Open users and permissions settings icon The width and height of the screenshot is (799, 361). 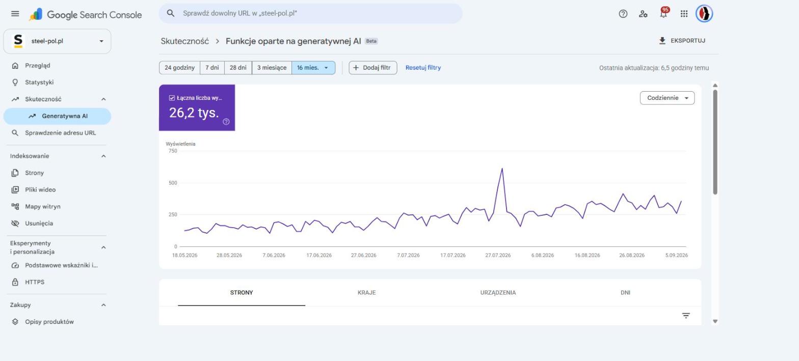coord(643,14)
